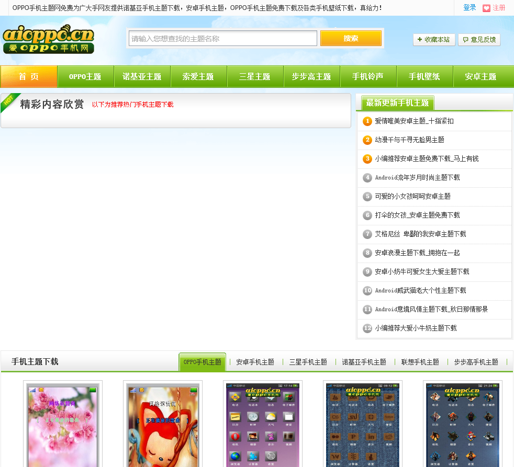Open 小编推荐安卓主题免费下载_马上有钱 link

(427, 159)
